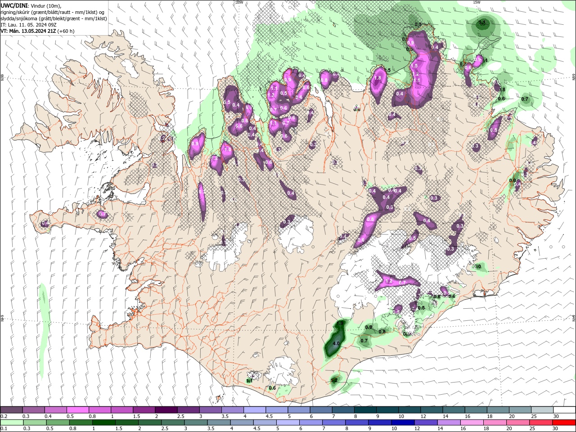Choose the upper legend swatch labeled 0.8
The image size is (576, 432).
tap(99, 410)
